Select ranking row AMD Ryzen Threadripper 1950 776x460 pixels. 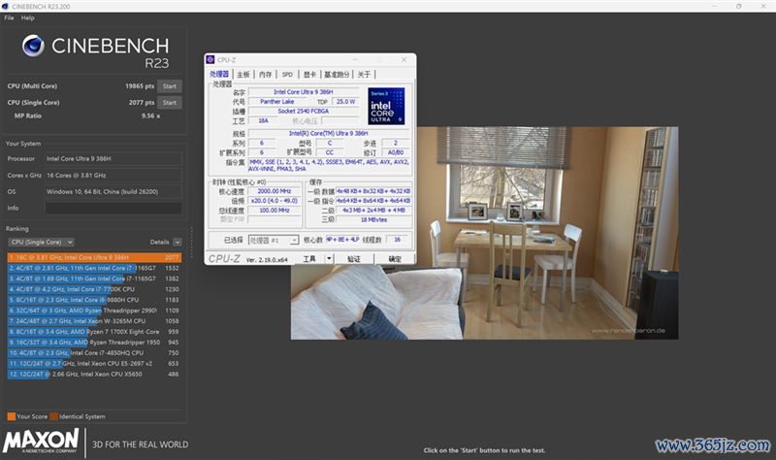click(94, 343)
